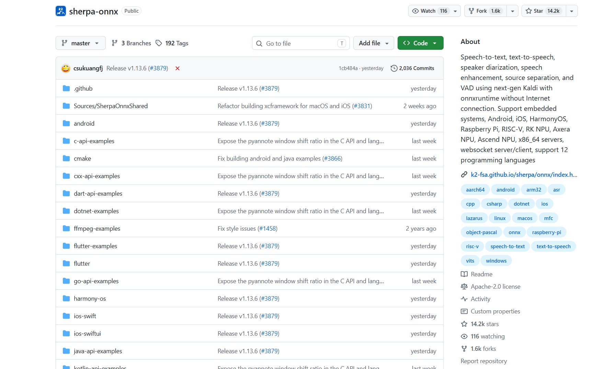
Task: Open the Apache-2.0 license link
Action: 495,287
